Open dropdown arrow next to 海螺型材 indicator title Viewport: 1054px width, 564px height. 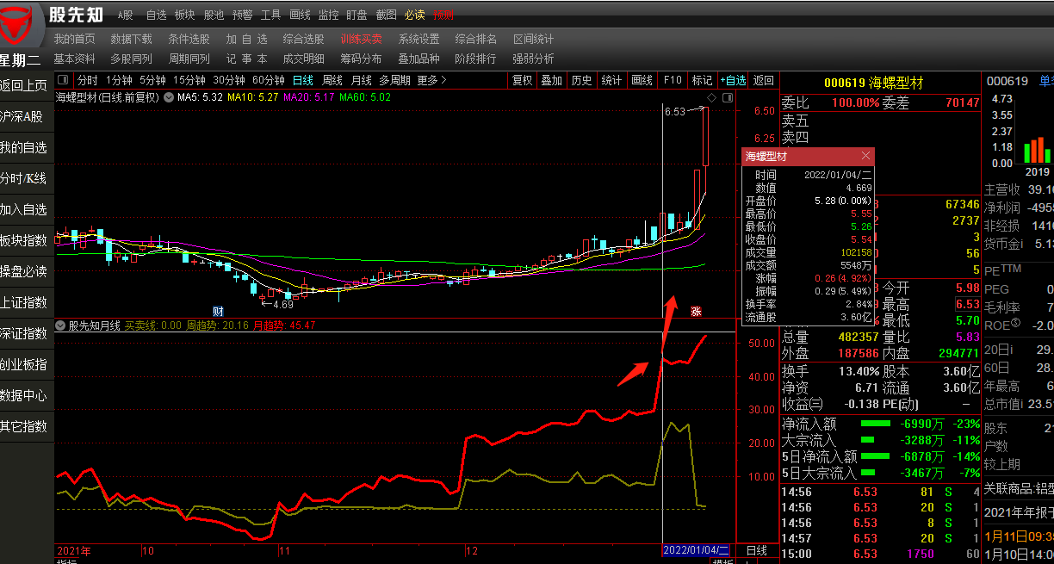(167, 97)
